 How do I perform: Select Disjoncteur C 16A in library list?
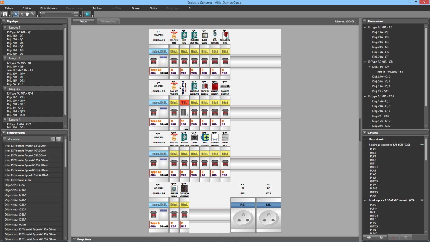click(16, 195)
